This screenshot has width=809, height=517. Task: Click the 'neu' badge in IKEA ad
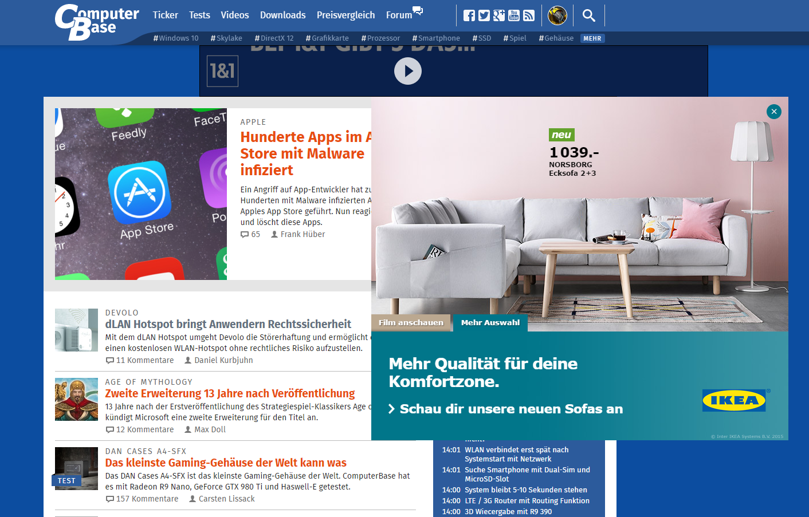(x=561, y=135)
